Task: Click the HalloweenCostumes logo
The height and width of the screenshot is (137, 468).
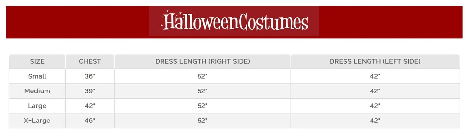Action: click(234, 21)
